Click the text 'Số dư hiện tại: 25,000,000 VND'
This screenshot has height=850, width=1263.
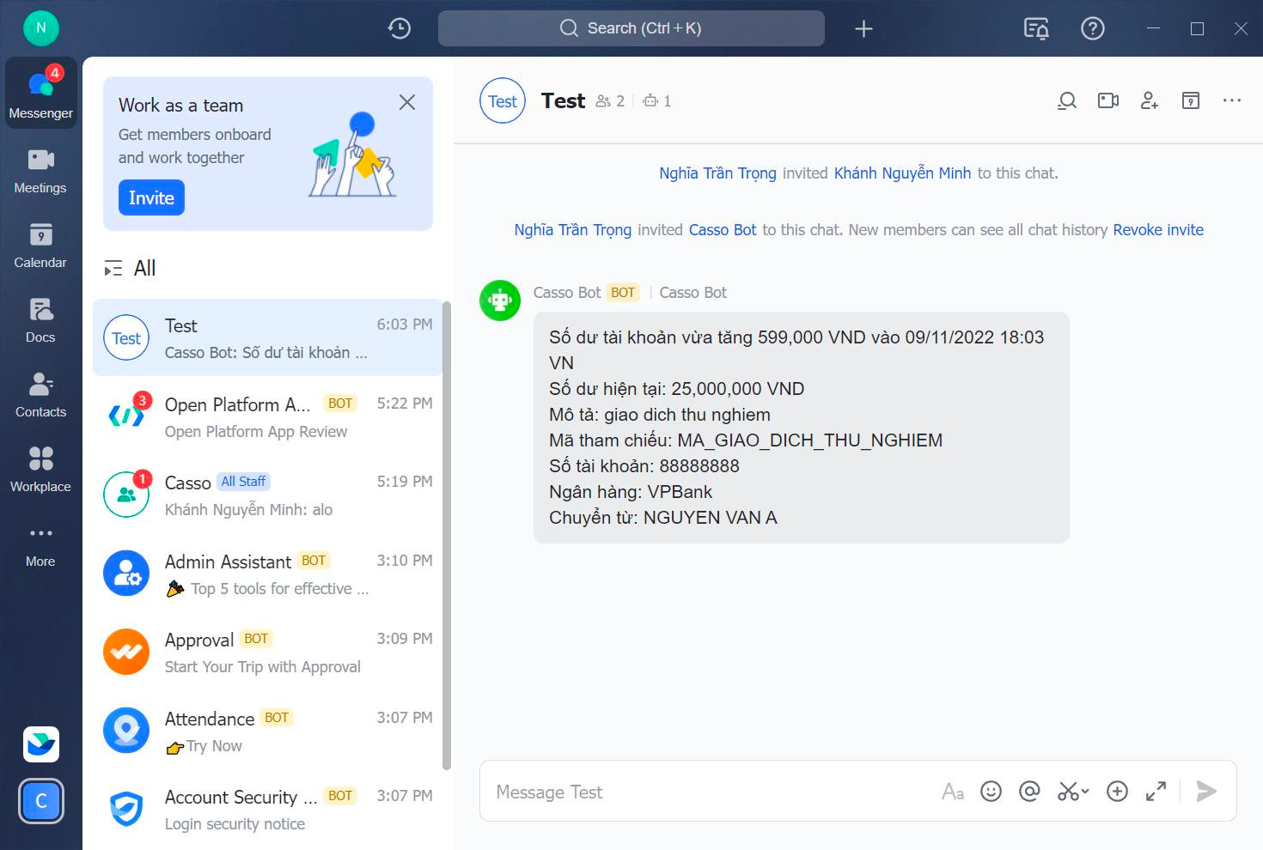(677, 389)
